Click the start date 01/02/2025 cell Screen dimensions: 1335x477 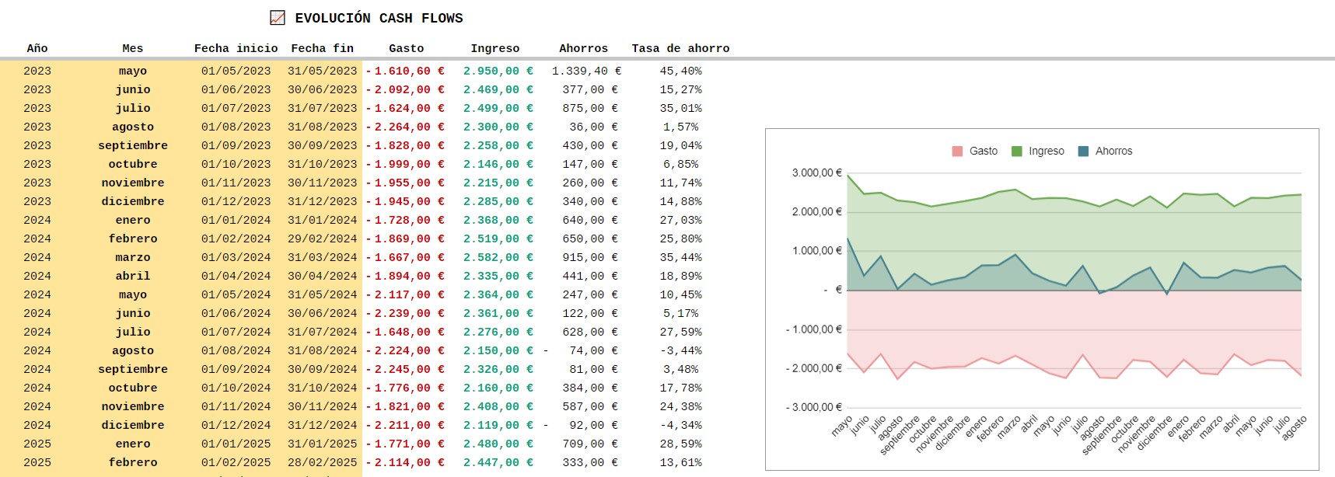pyautogui.click(x=236, y=462)
